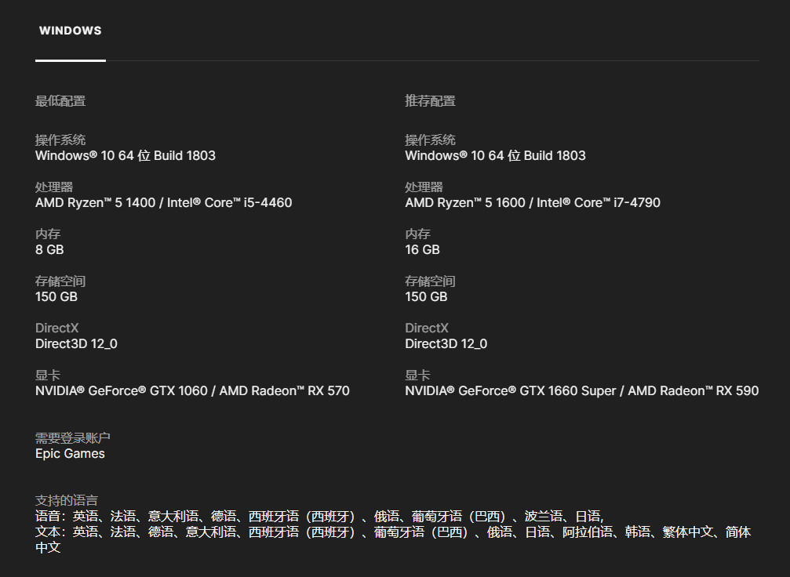Click the Epic Games account text
790x577 pixels.
pos(70,454)
